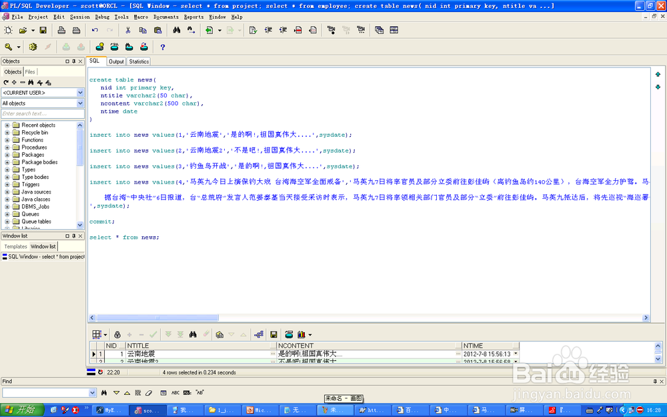Switch to the Output tab
This screenshot has width=667, height=417.
point(116,61)
